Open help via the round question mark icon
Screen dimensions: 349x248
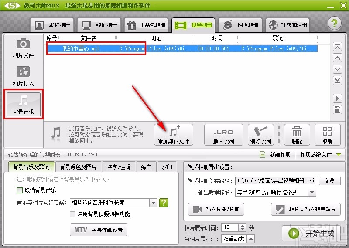pos(334,24)
